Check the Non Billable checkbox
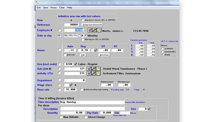Screen dimensions: 214x122 (x=61, y=117)
